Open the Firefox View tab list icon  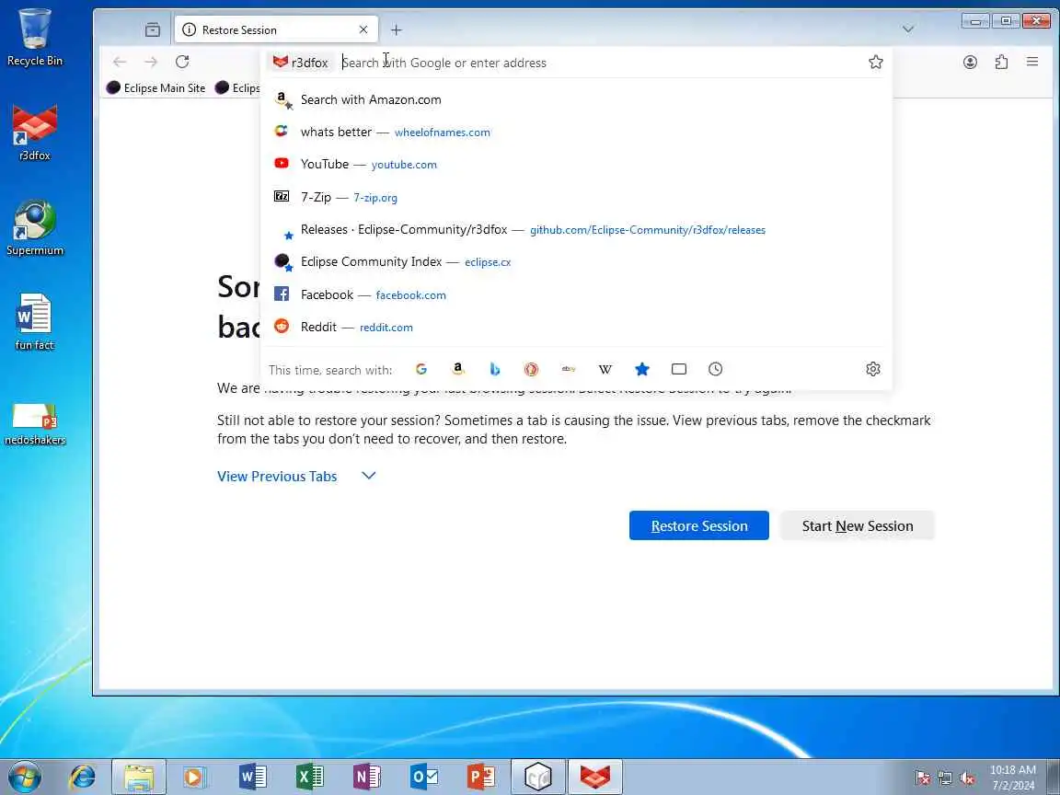153,29
